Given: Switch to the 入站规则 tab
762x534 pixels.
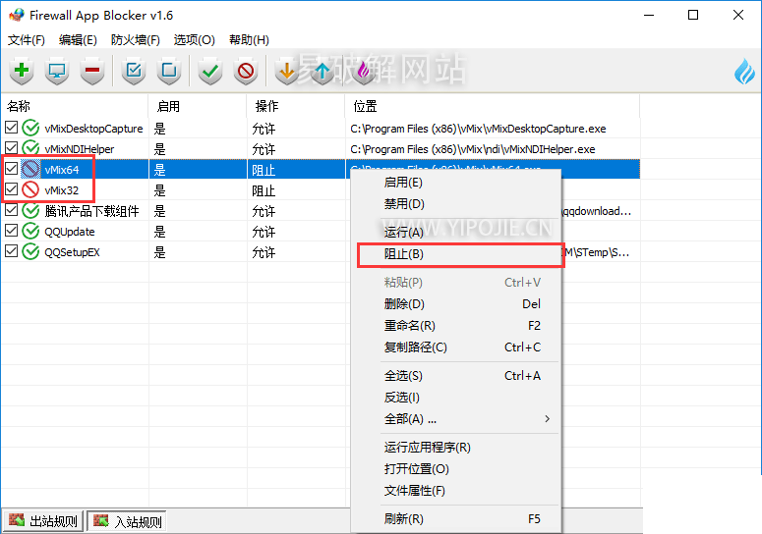Looking at the screenshot, I should pos(127,521).
